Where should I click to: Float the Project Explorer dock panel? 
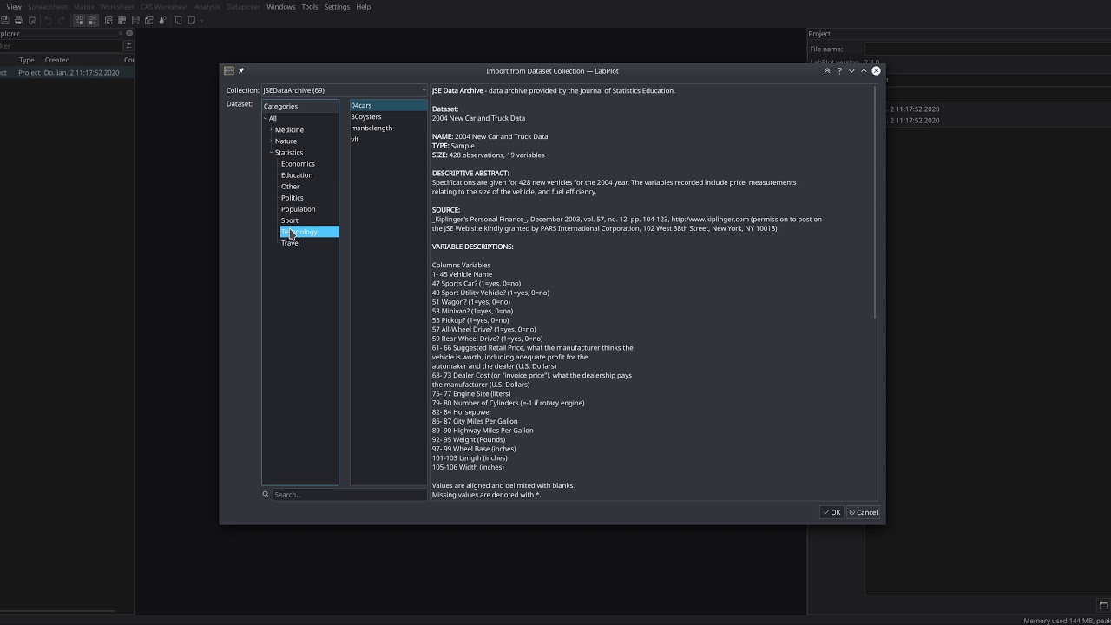pos(121,33)
